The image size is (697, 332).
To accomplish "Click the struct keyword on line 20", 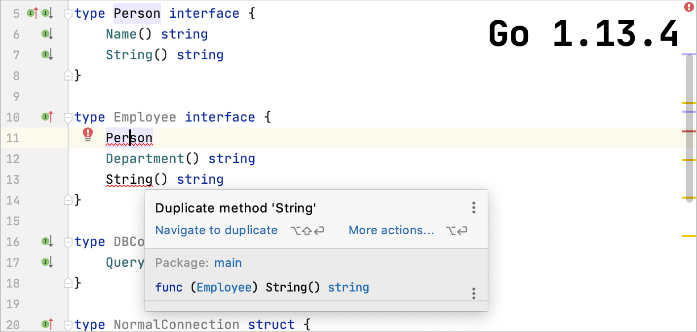I will [x=271, y=325].
